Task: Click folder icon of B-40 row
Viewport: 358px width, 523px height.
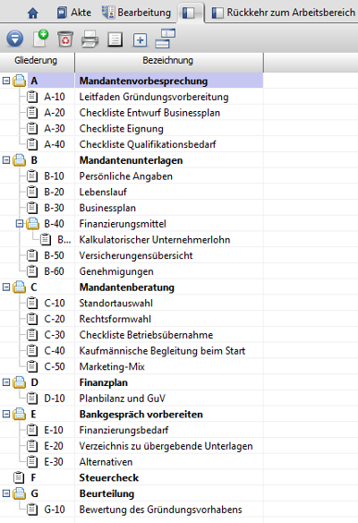Action: coord(32,224)
